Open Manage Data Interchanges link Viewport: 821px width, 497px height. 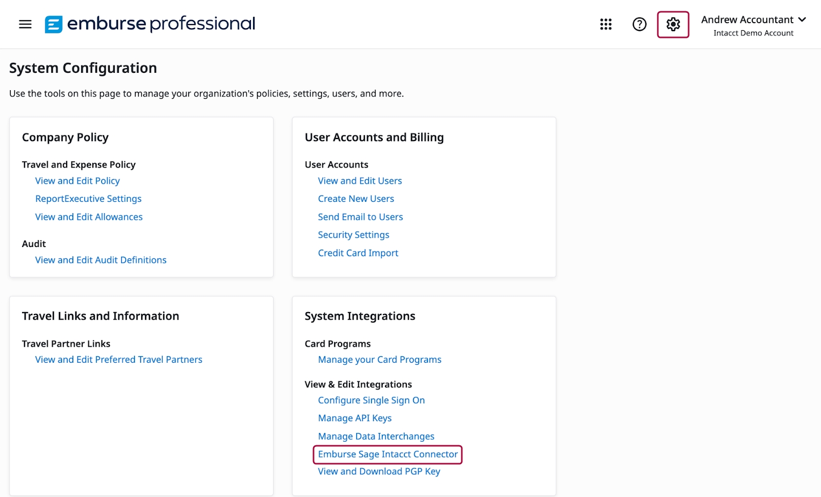click(x=376, y=437)
